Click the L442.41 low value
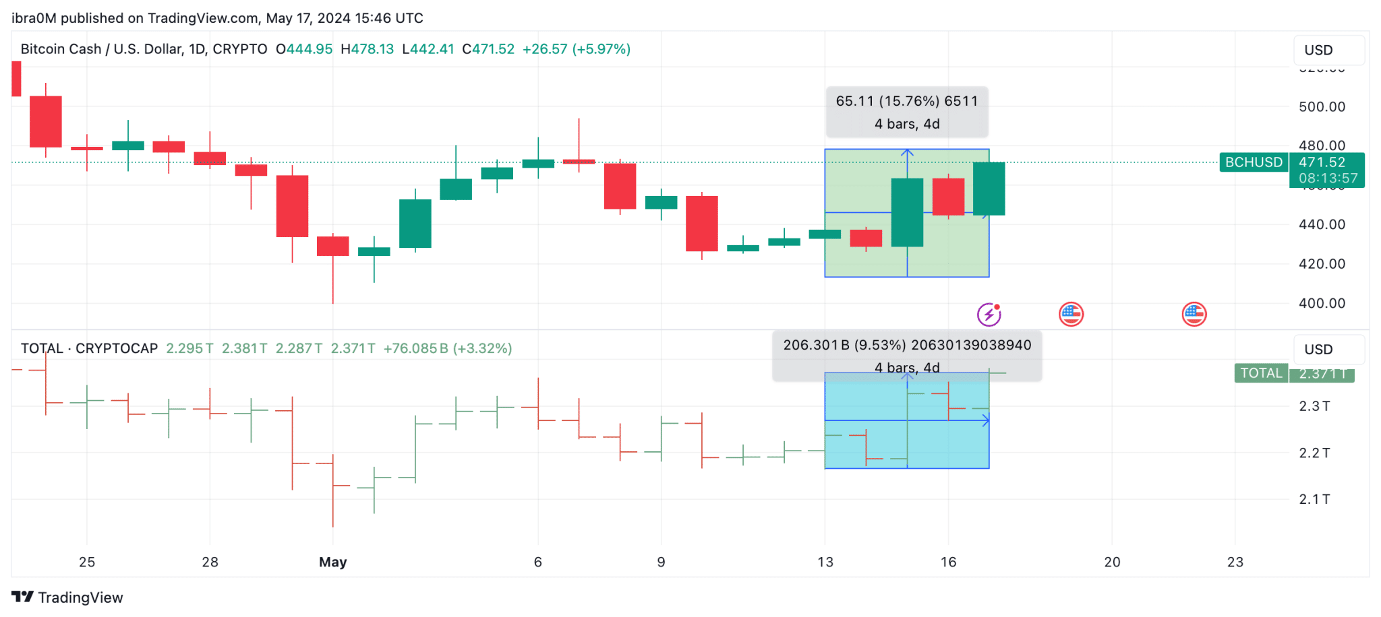The width and height of the screenshot is (1381, 617). click(428, 49)
